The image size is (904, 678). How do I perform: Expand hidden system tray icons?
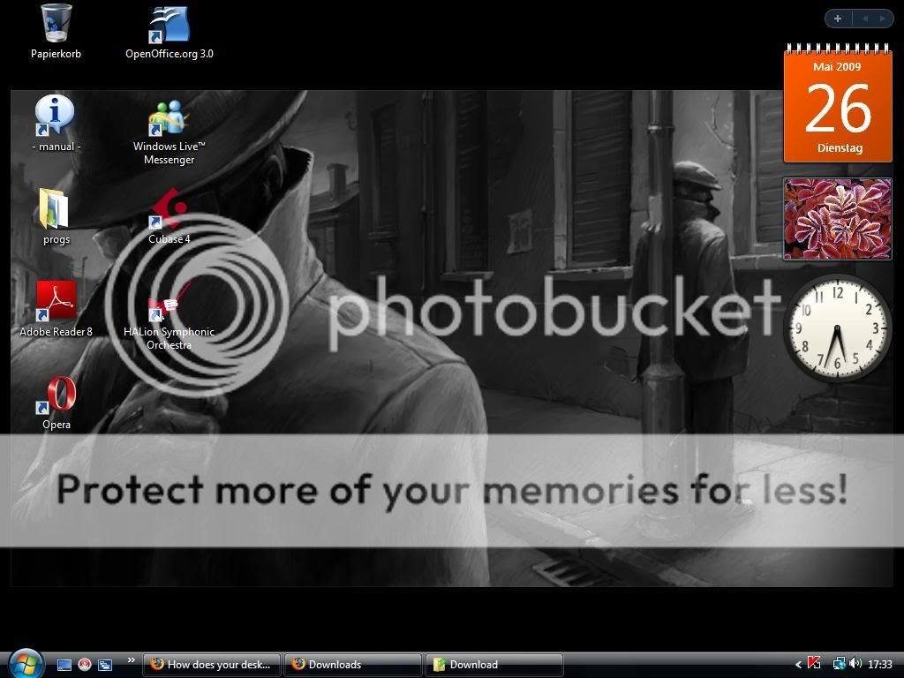(798, 664)
